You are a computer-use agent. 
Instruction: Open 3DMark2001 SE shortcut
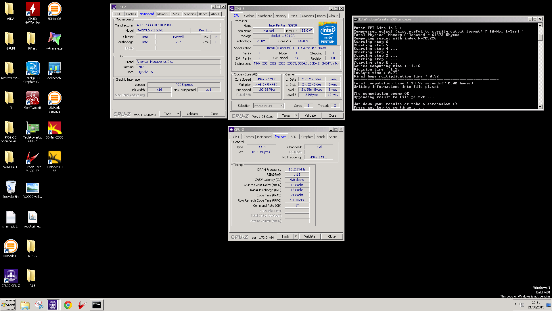coord(54,161)
